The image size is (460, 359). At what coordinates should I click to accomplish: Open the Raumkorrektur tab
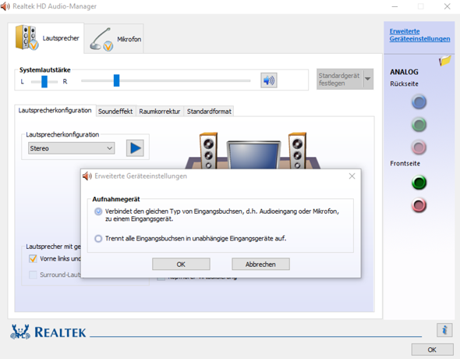[x=160, y=112]
